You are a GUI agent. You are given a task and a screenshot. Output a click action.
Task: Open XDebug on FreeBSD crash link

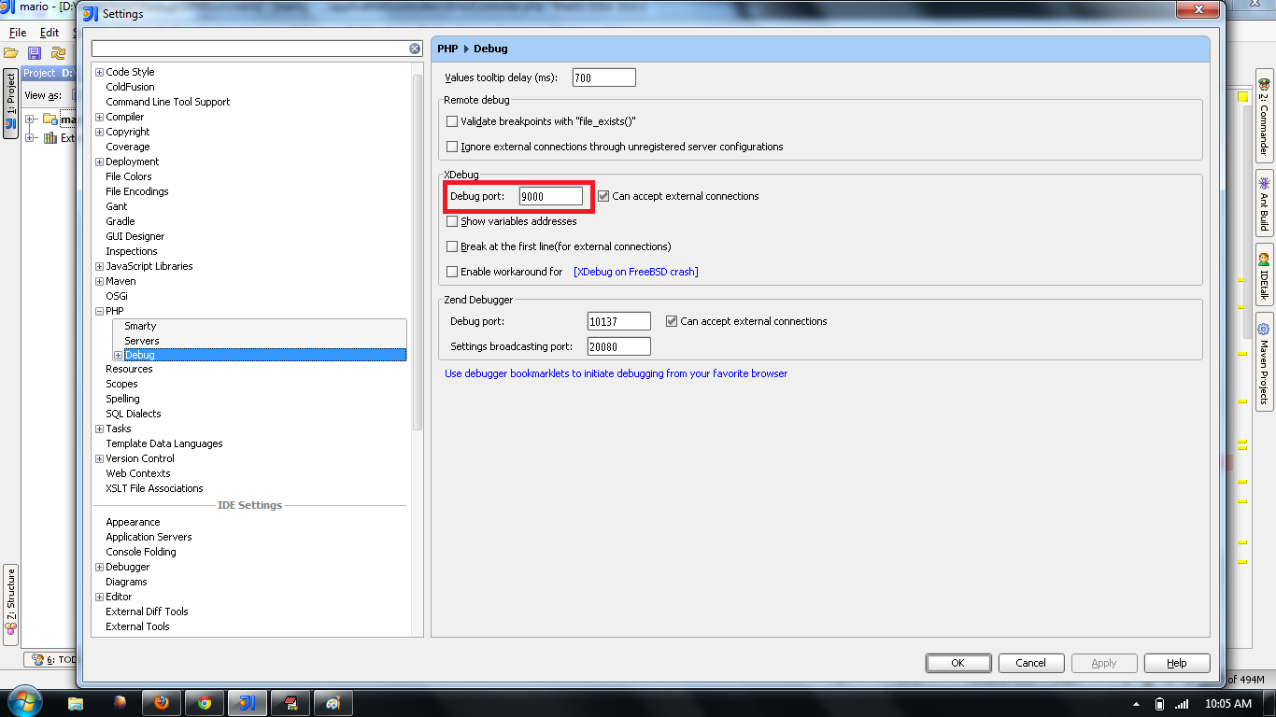(x=636, y=272)
